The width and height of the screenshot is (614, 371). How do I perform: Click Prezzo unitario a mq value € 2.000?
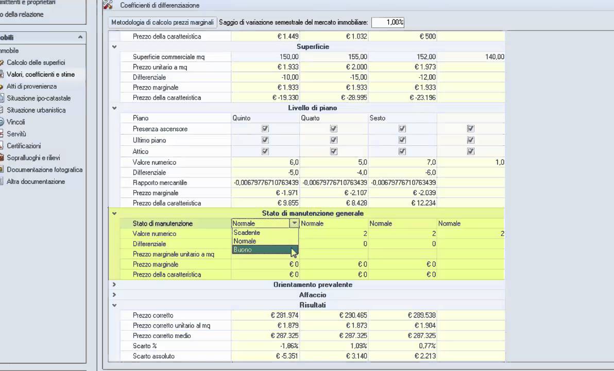click(357, 67)
